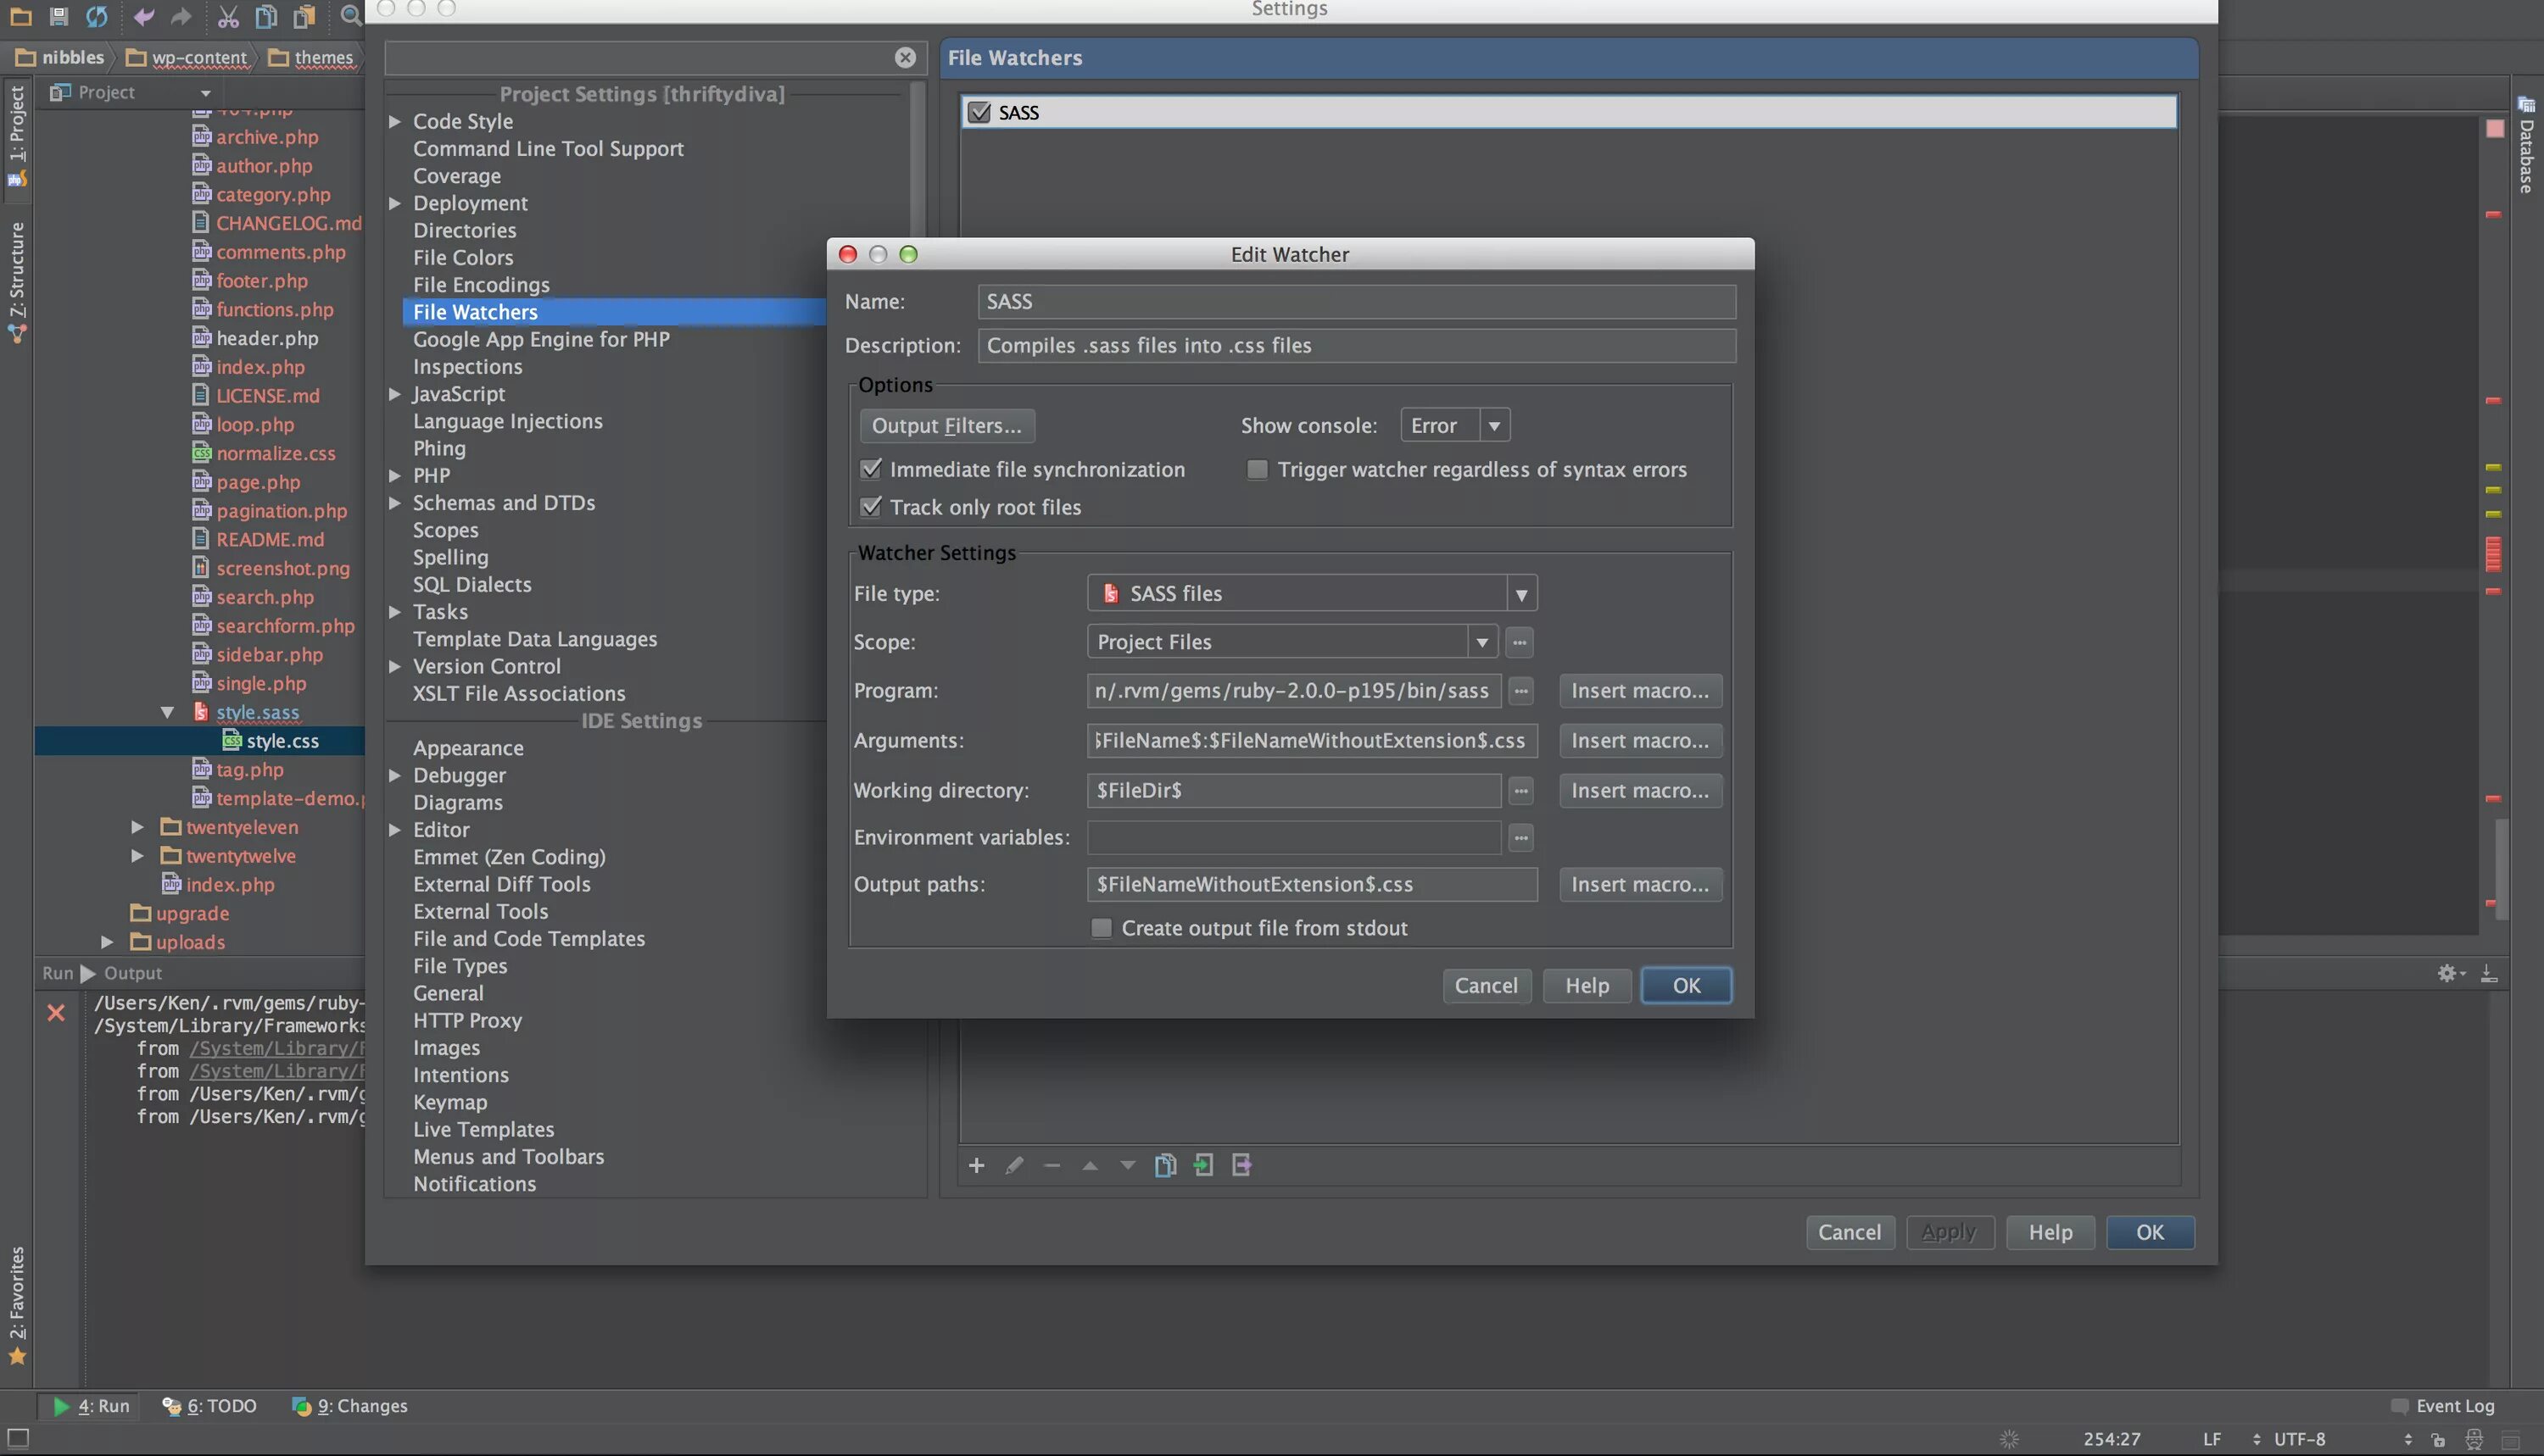Open the 6: TODO tool window tab
The width and height of the screenshot is (2544, 1456).
pos(210,1405)
